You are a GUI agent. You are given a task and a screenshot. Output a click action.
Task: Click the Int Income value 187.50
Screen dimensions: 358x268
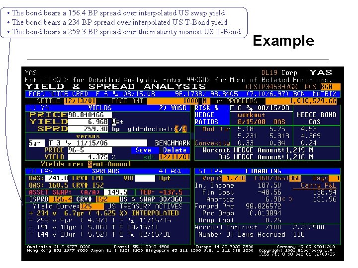(269, 185)
